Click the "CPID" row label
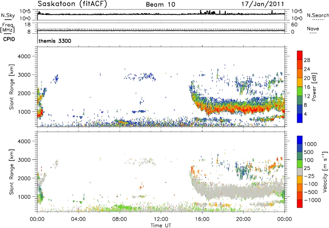The height and width of the screenshot is (228, 329). [9, 39]
